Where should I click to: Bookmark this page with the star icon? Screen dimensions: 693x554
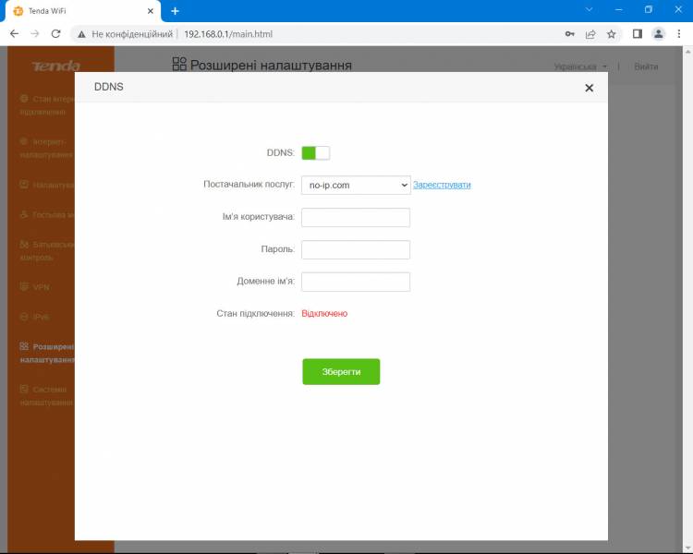612,34
